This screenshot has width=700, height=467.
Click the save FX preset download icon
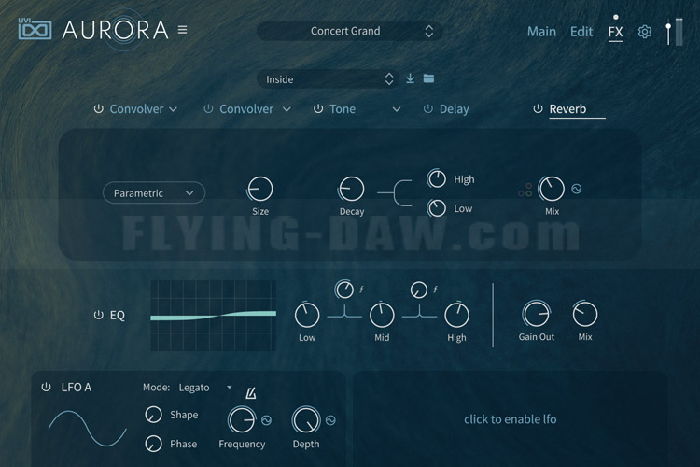[x=410, y=78]
